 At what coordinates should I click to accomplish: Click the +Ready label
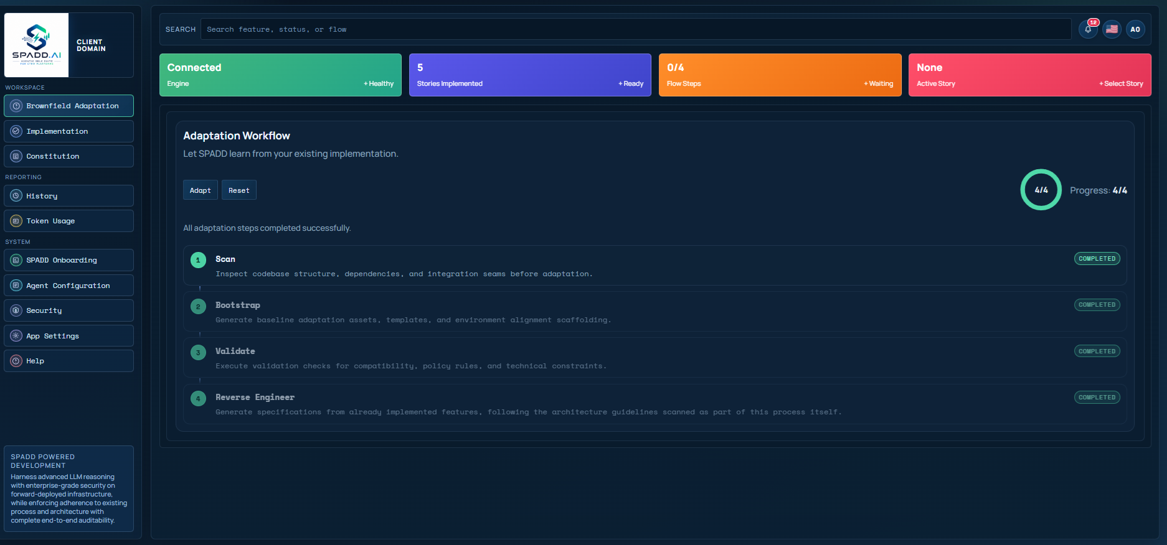pos(631,83)
